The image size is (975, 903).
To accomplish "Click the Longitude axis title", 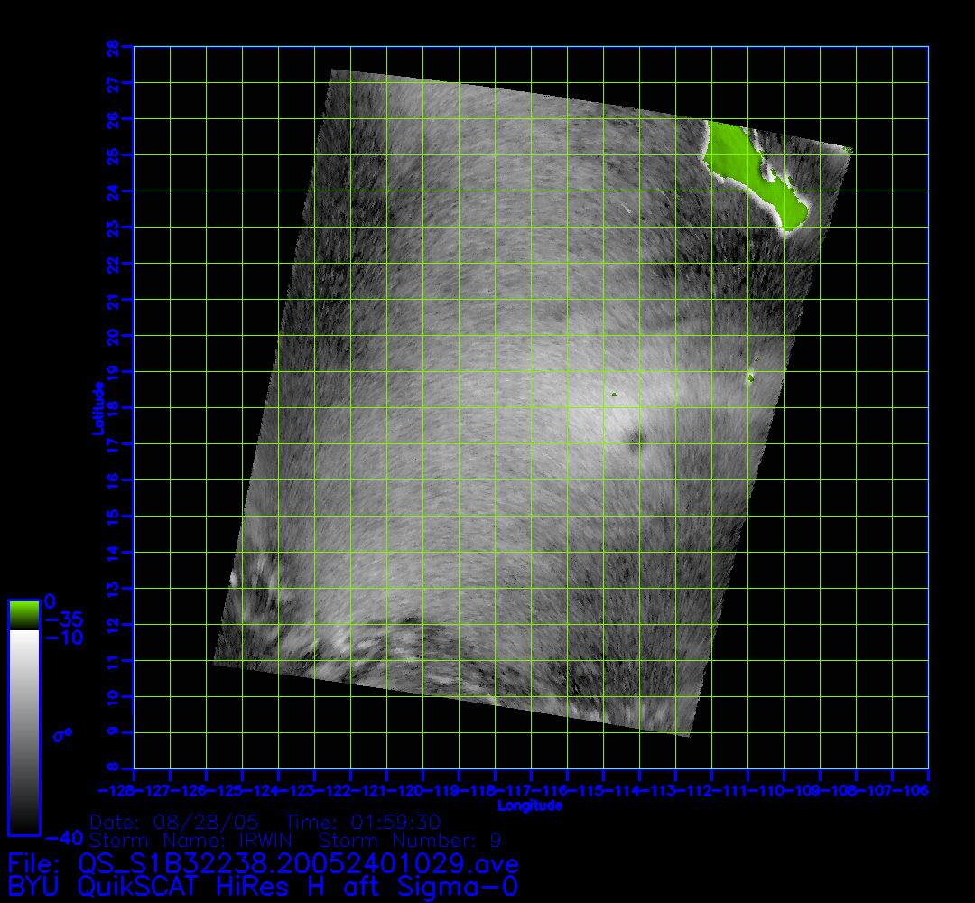I will click(531, 805).
